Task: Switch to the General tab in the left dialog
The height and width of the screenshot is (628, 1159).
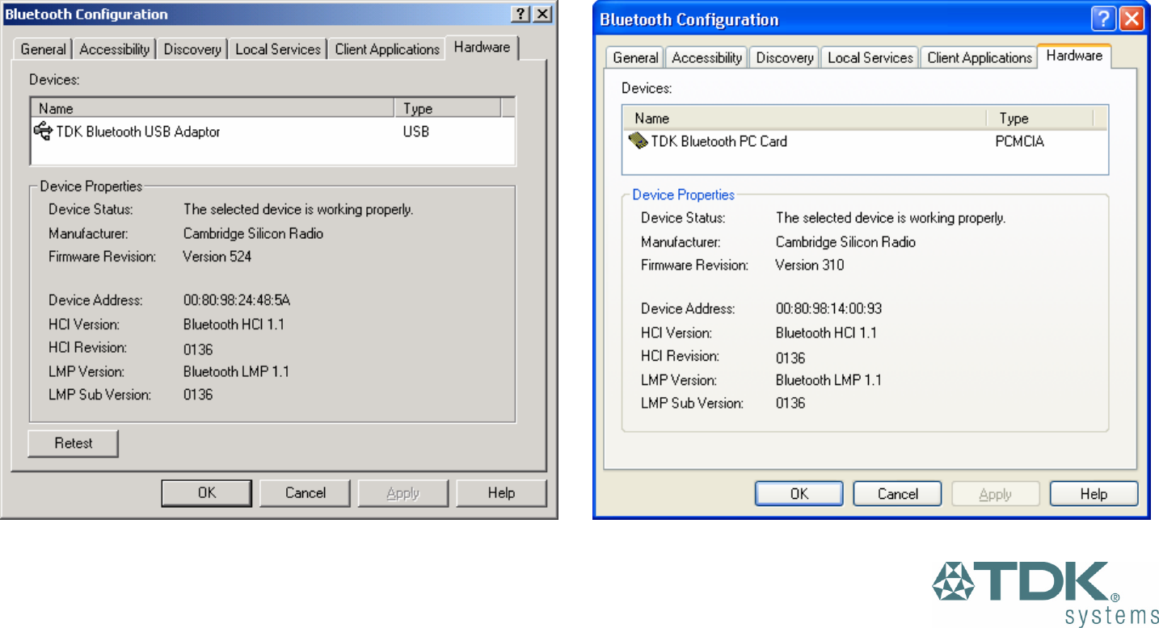Action: (x=43, y=49)
